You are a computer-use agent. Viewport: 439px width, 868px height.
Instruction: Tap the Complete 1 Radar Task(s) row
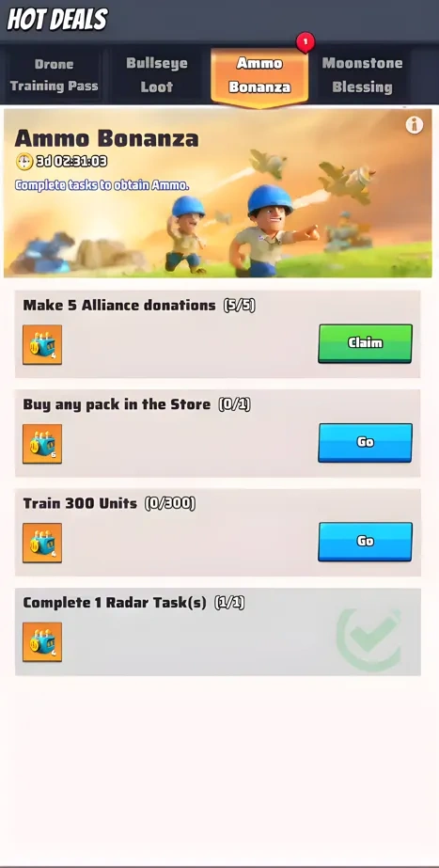(x=218, y=632)
